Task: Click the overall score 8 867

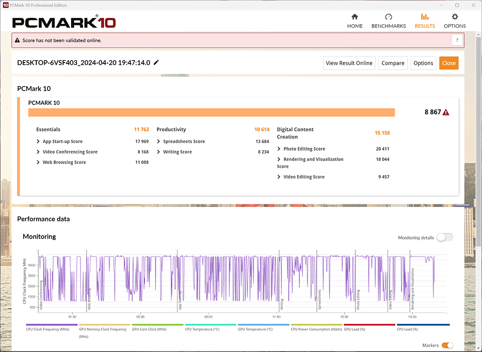Action: pos(433,112)
